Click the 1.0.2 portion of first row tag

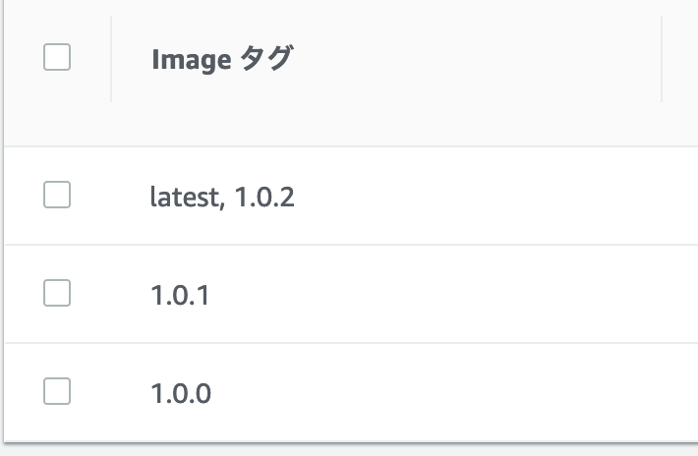coord(264,198)
